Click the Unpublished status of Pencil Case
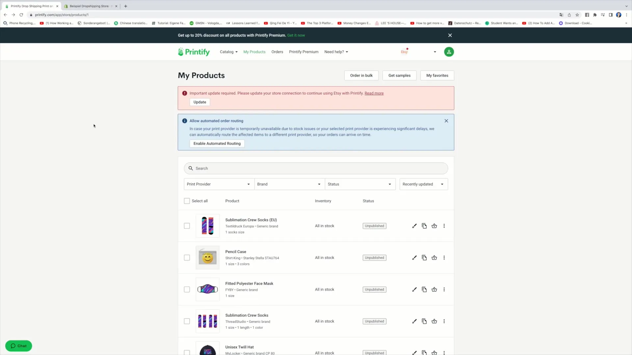Image resolution: width=632 pixels, height=355 pixels. (375, 258)
